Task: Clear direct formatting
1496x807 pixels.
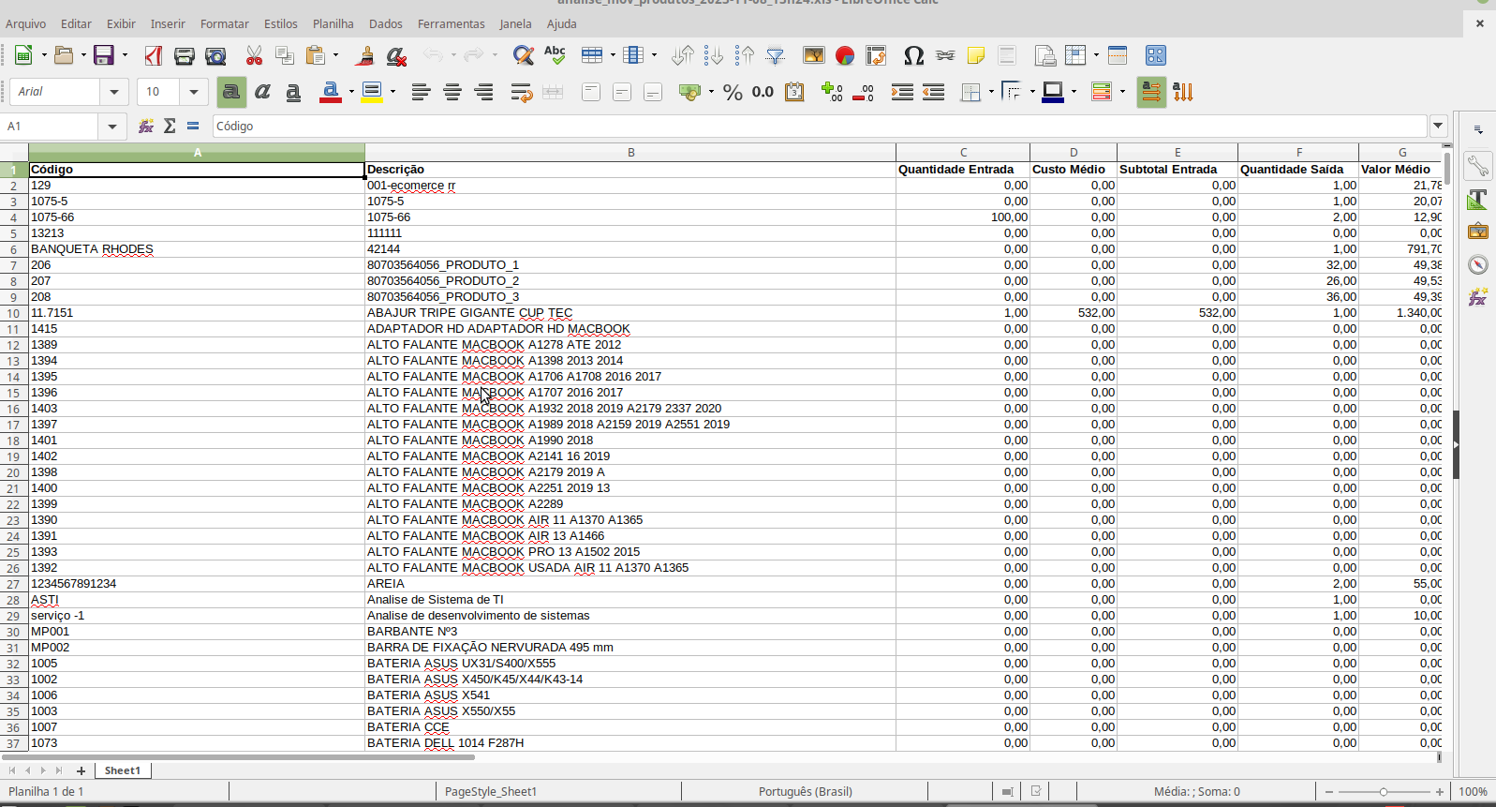Action: (x=396, y=55)
